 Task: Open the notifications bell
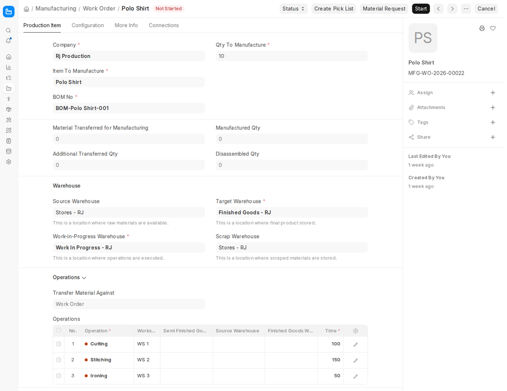coord(9,41)
